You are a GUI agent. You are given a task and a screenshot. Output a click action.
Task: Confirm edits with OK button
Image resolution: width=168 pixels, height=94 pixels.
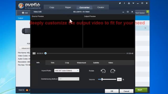(x=112, y=91)
